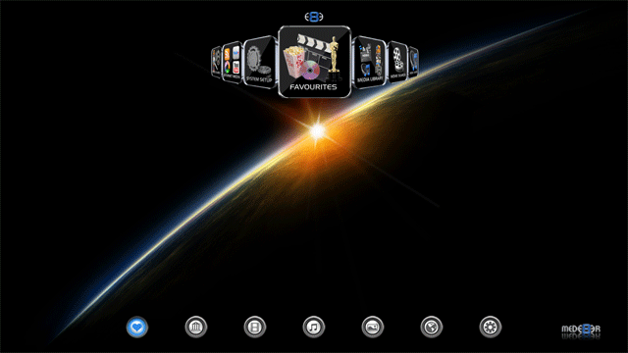Click the bright sun flare on the horizon
The height and width of the screenshot is (353, 628).
[x=318, y=131]
